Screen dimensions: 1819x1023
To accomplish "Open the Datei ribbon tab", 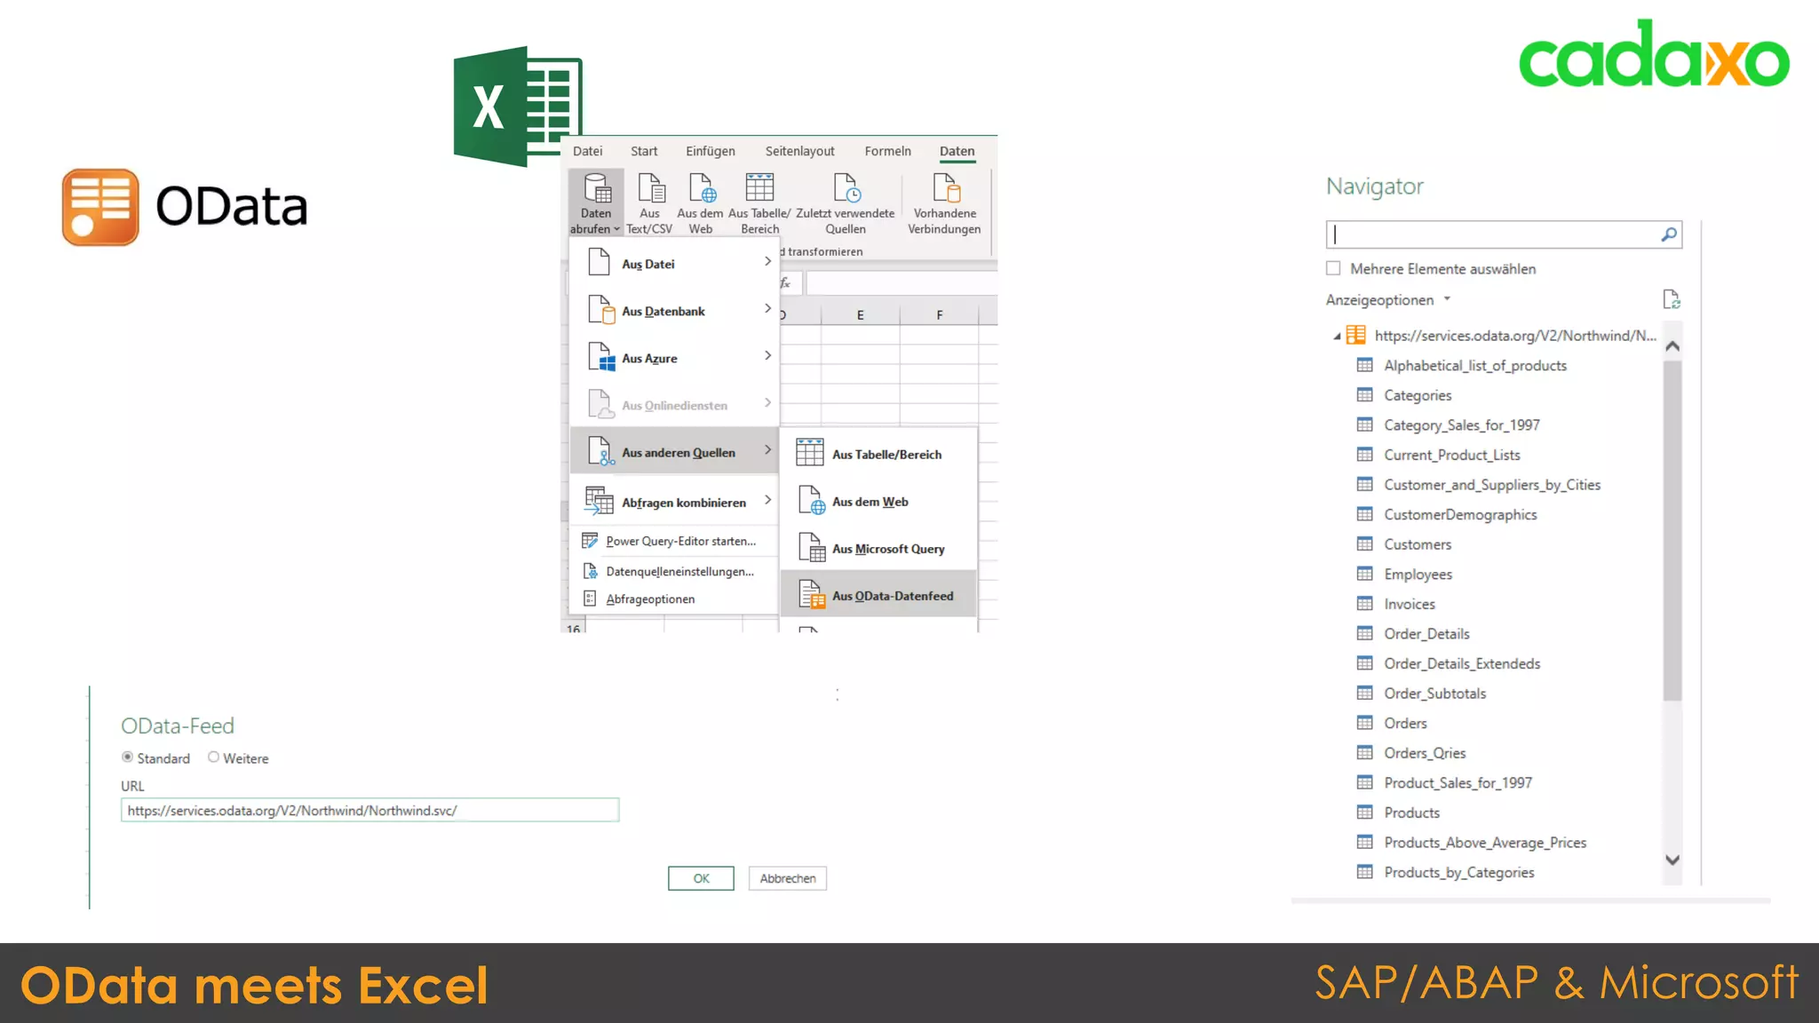I will pyautogui.click(x=587, y=151).
